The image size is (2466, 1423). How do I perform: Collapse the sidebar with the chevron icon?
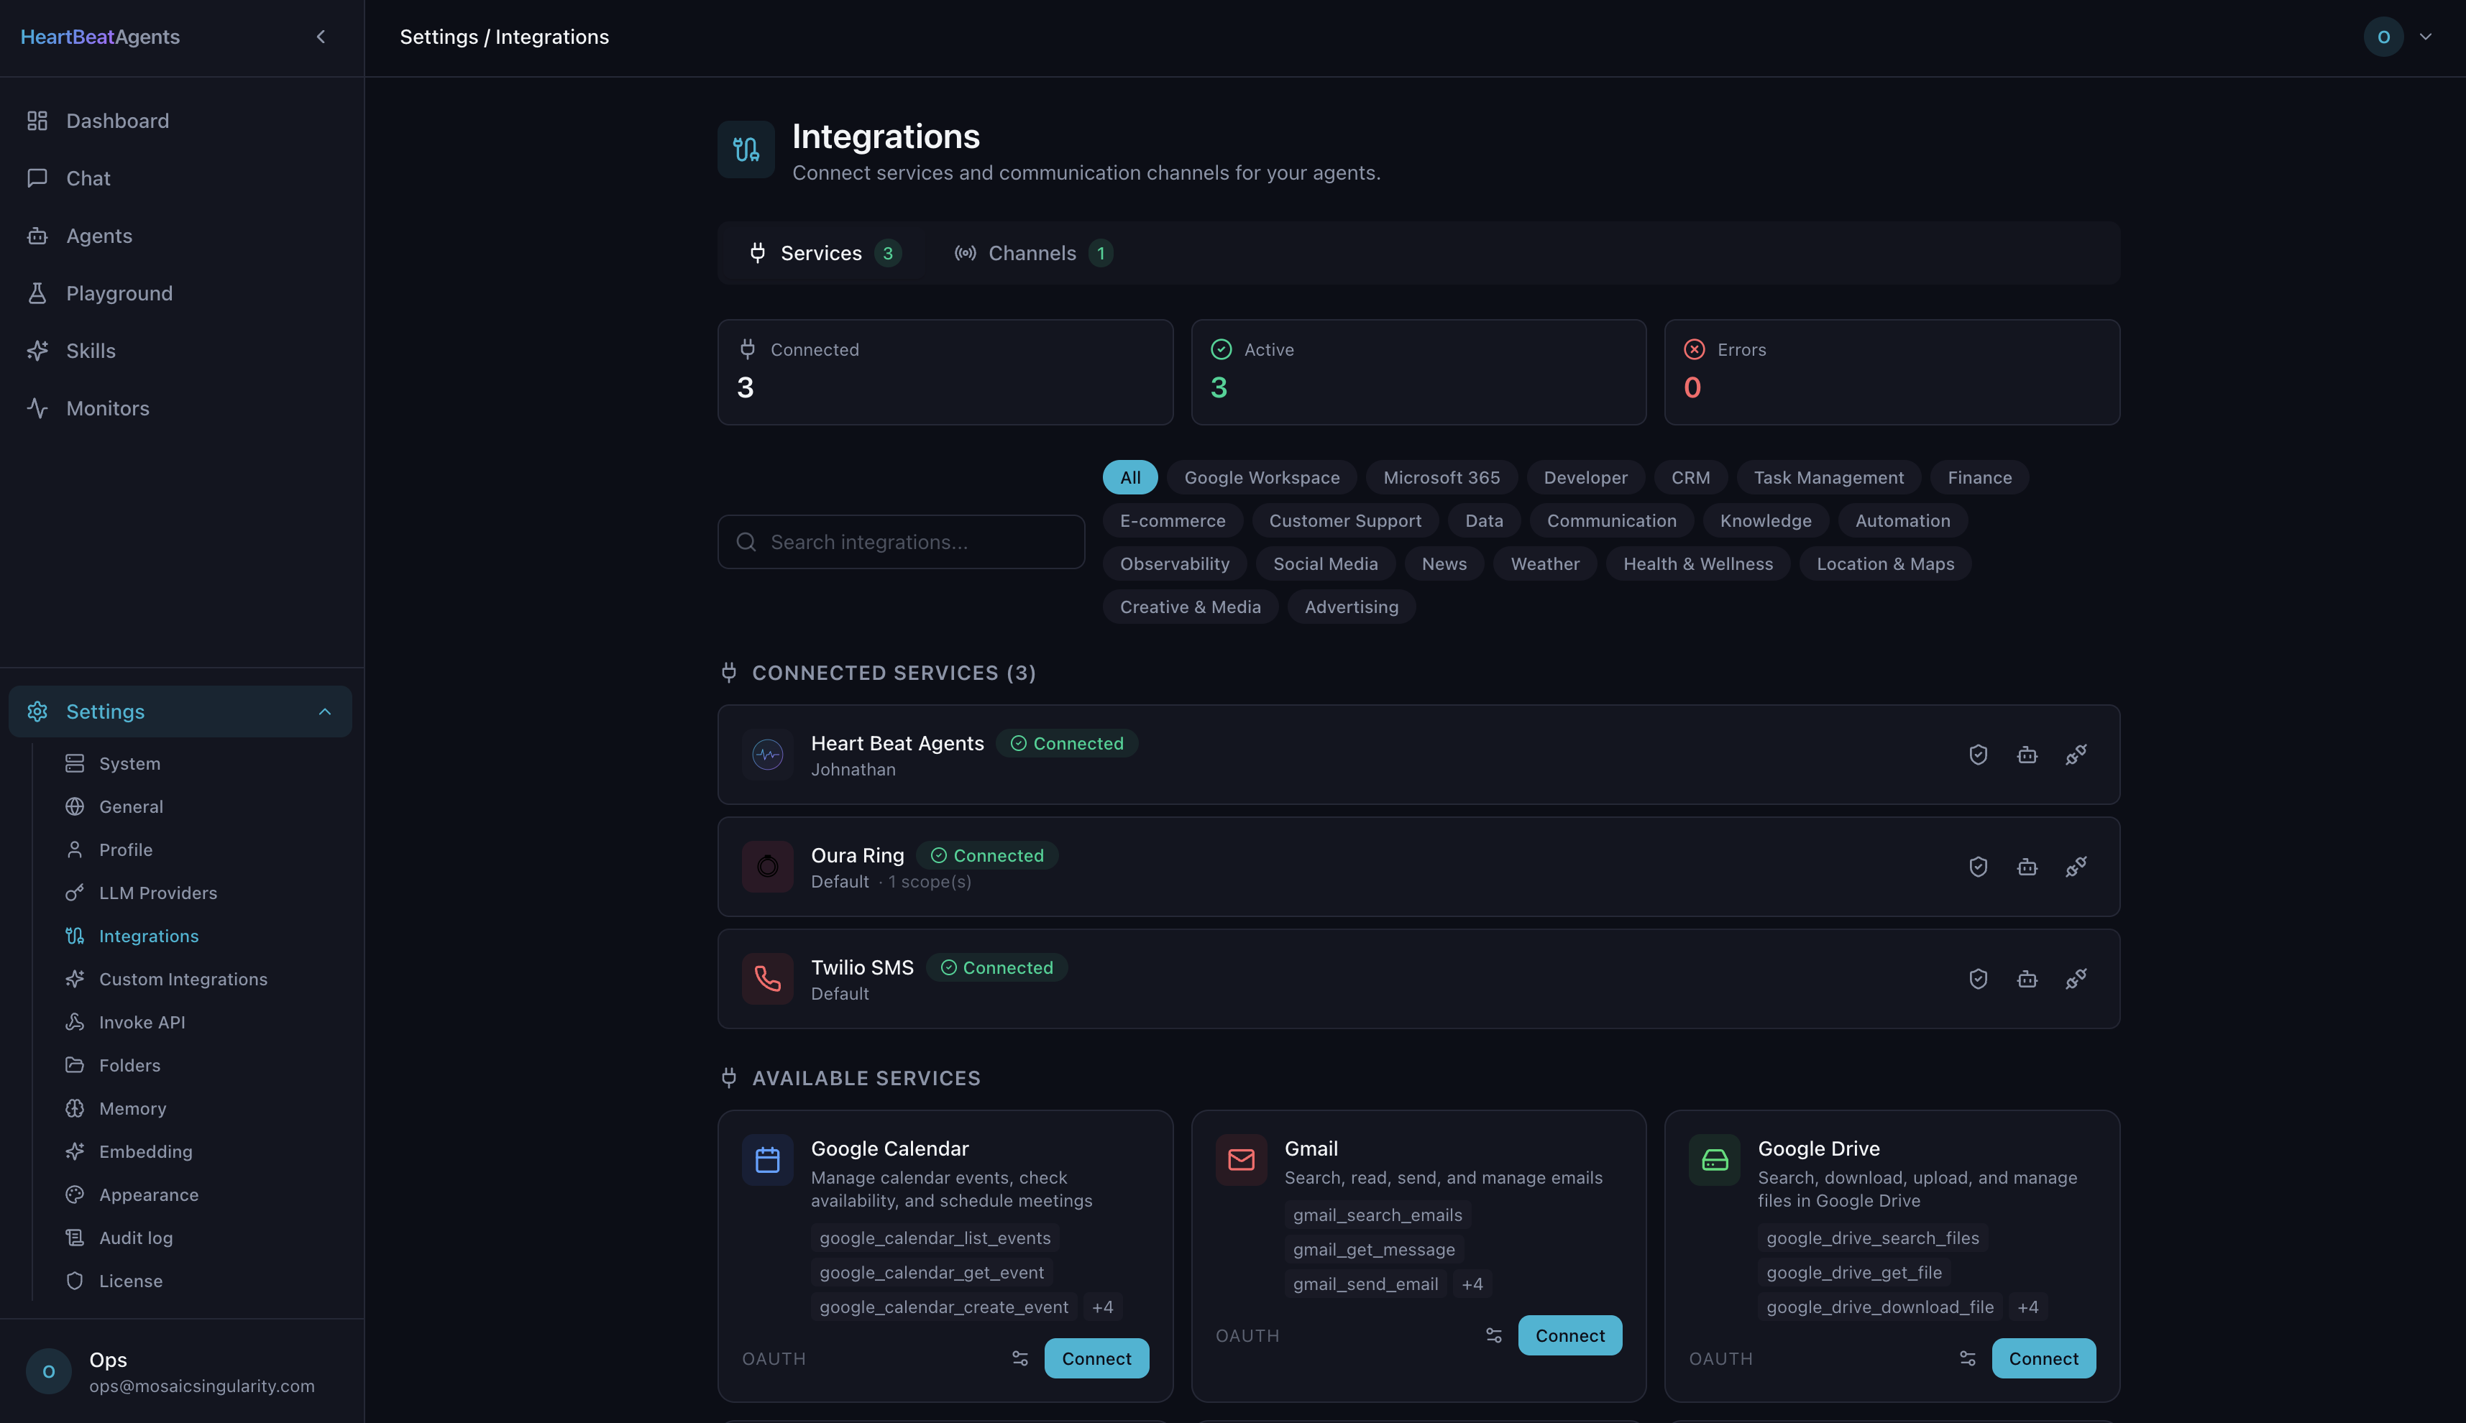[x=321, y=37]
